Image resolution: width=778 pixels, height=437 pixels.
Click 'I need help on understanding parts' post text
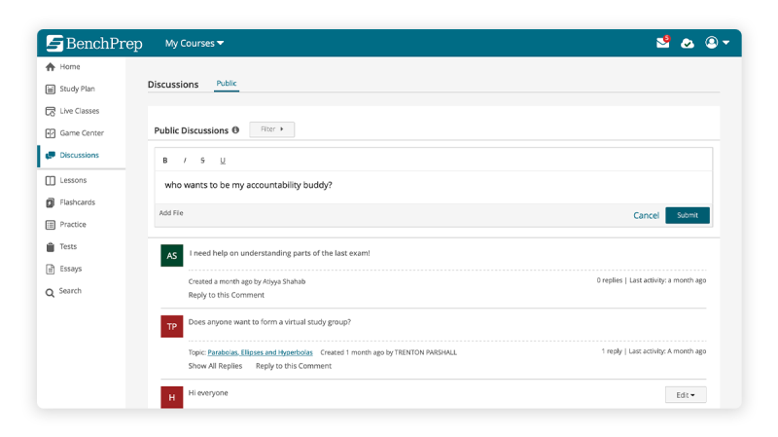coord(279,253)
